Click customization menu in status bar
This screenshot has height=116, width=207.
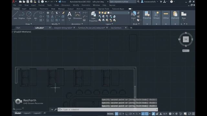(x=193, y=114)
